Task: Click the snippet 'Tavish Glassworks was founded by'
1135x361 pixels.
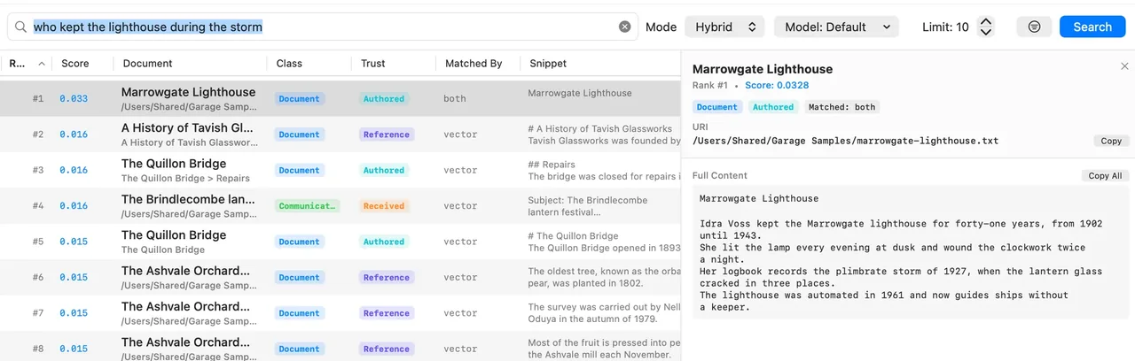Action: click(604, 141)
